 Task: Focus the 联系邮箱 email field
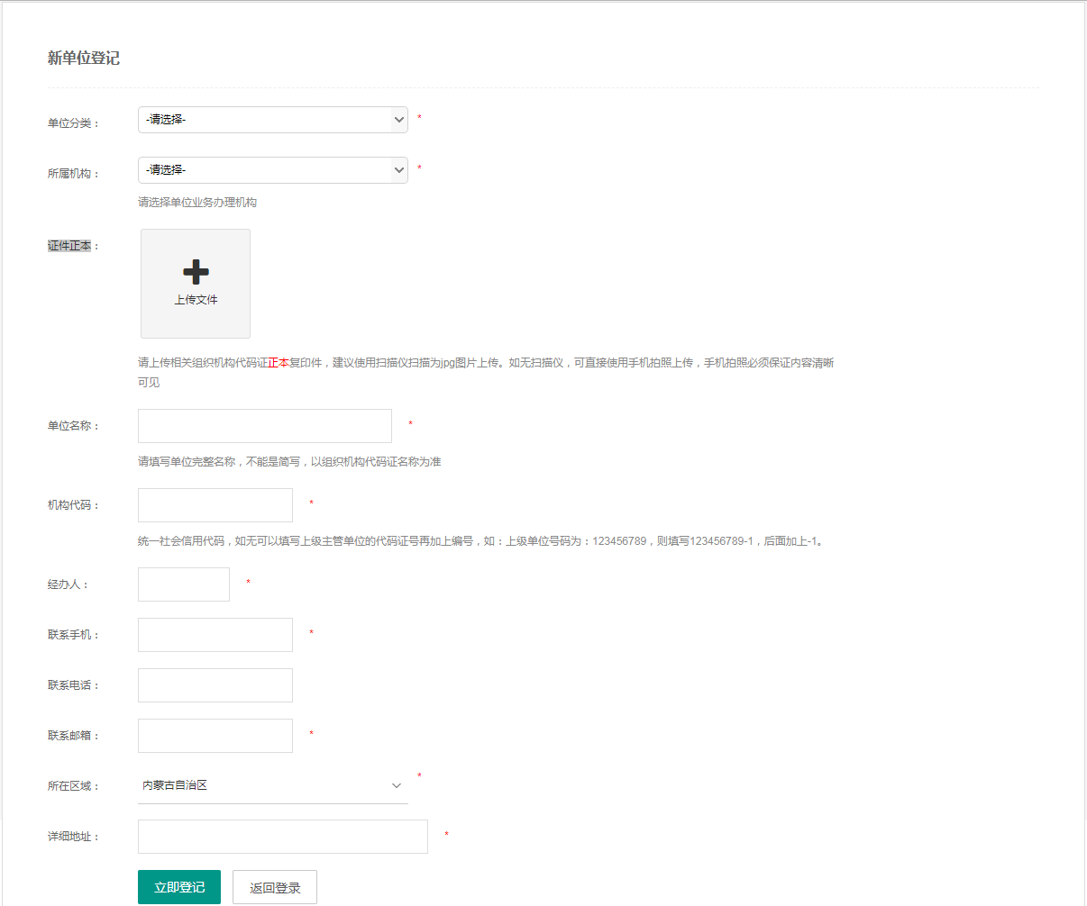(x=215, y=736)
